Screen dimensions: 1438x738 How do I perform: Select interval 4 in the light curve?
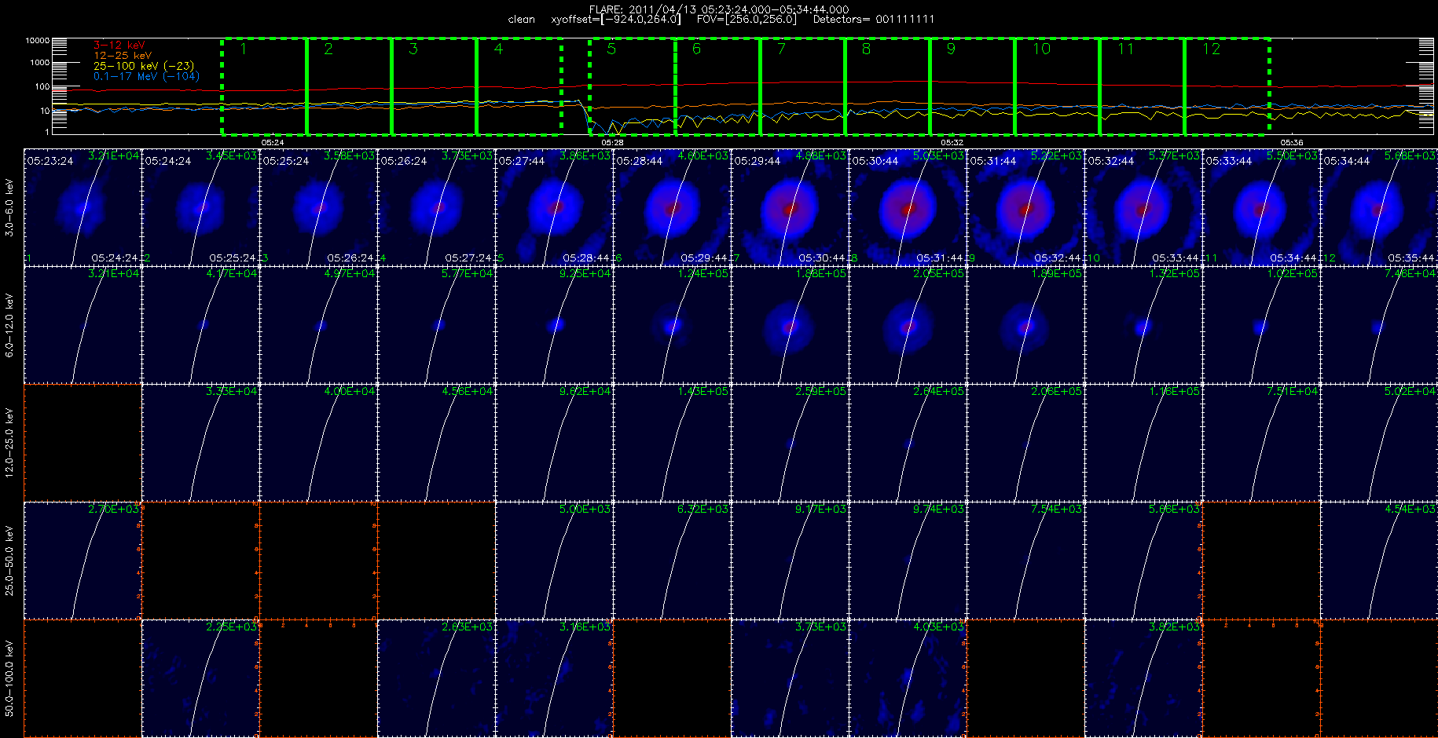519,86
